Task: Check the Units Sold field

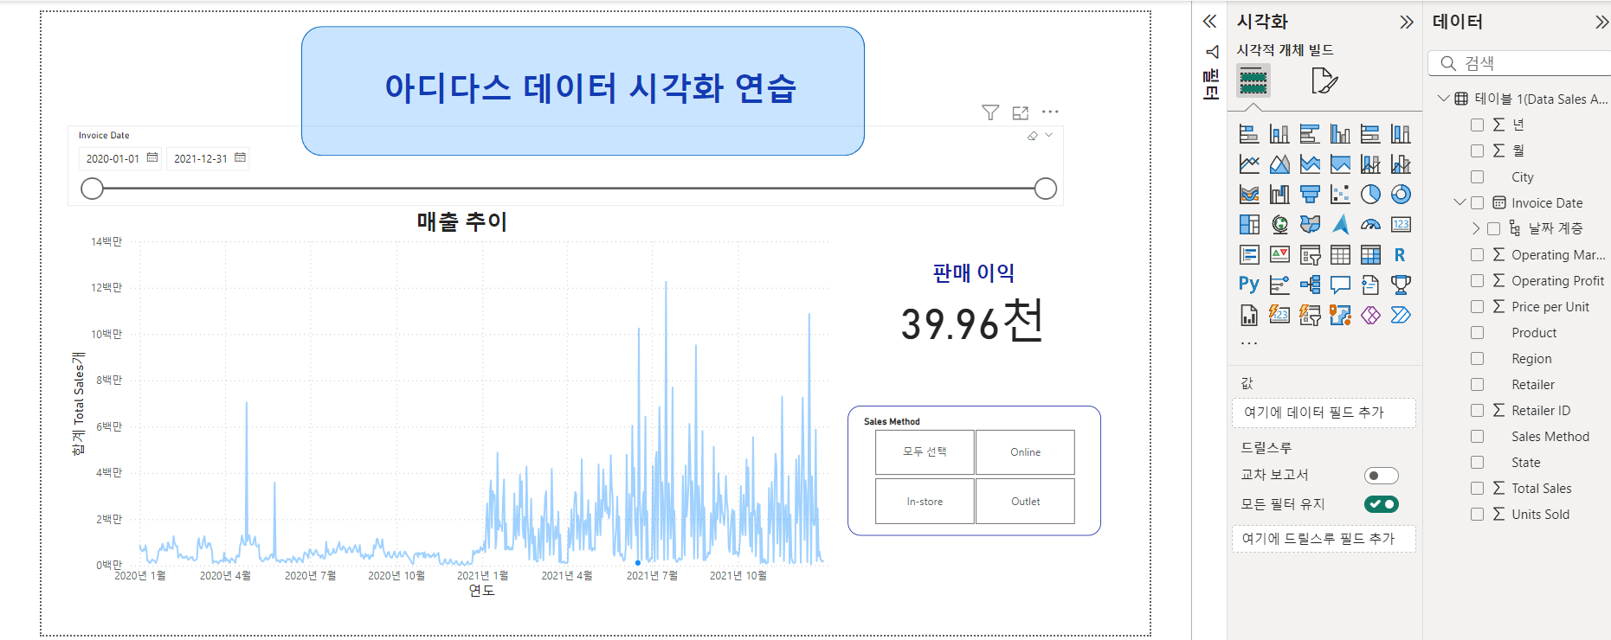Action: pyautogui.click(x=1477, y=514)
